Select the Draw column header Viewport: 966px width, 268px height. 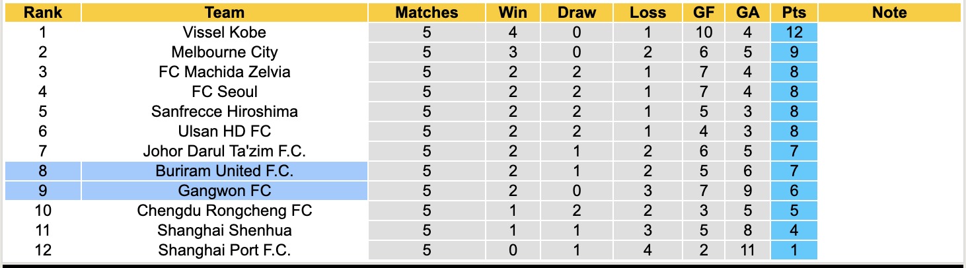pos(576,13)
